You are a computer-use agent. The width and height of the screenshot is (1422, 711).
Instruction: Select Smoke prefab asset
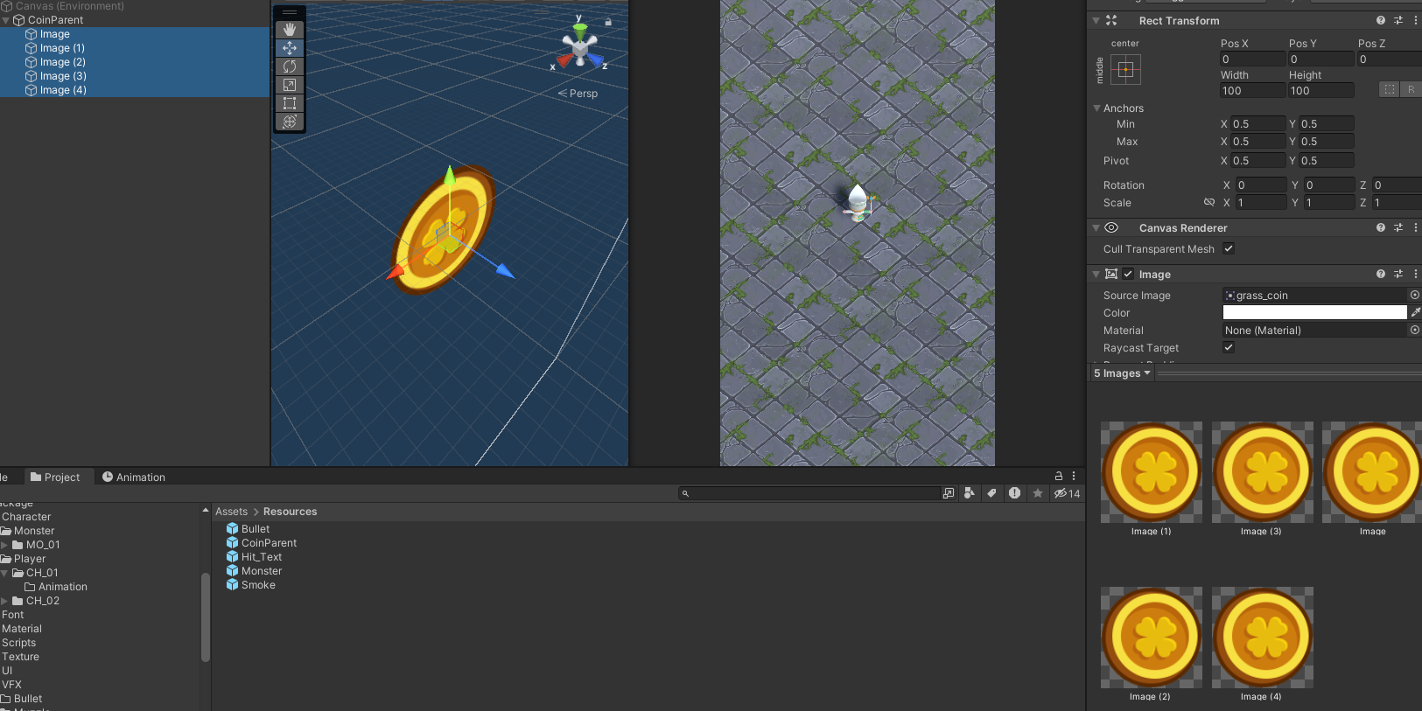point(251,585)
